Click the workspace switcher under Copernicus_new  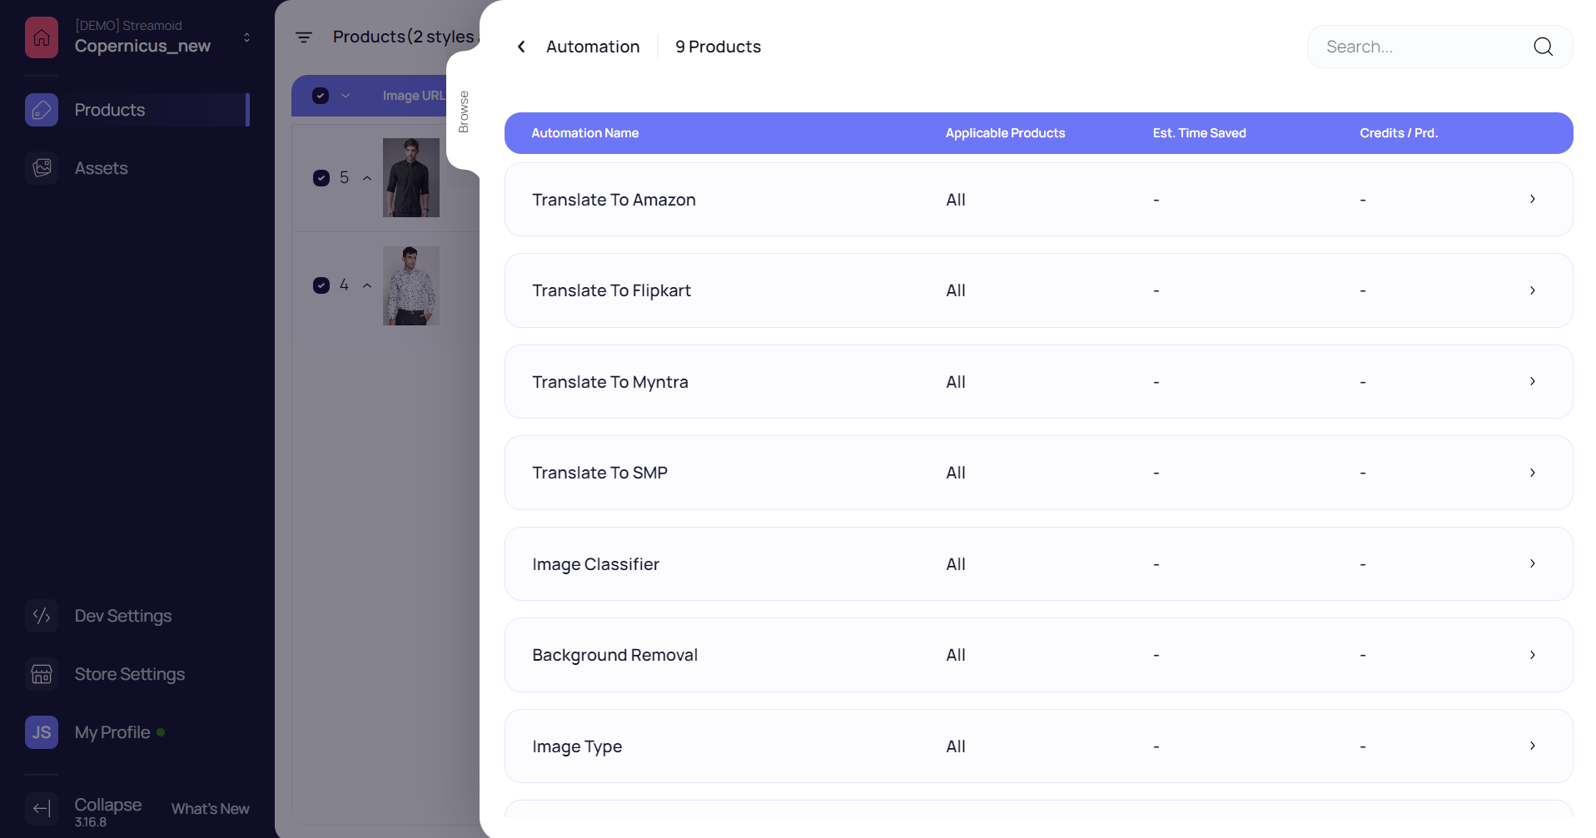pos(246,37)
